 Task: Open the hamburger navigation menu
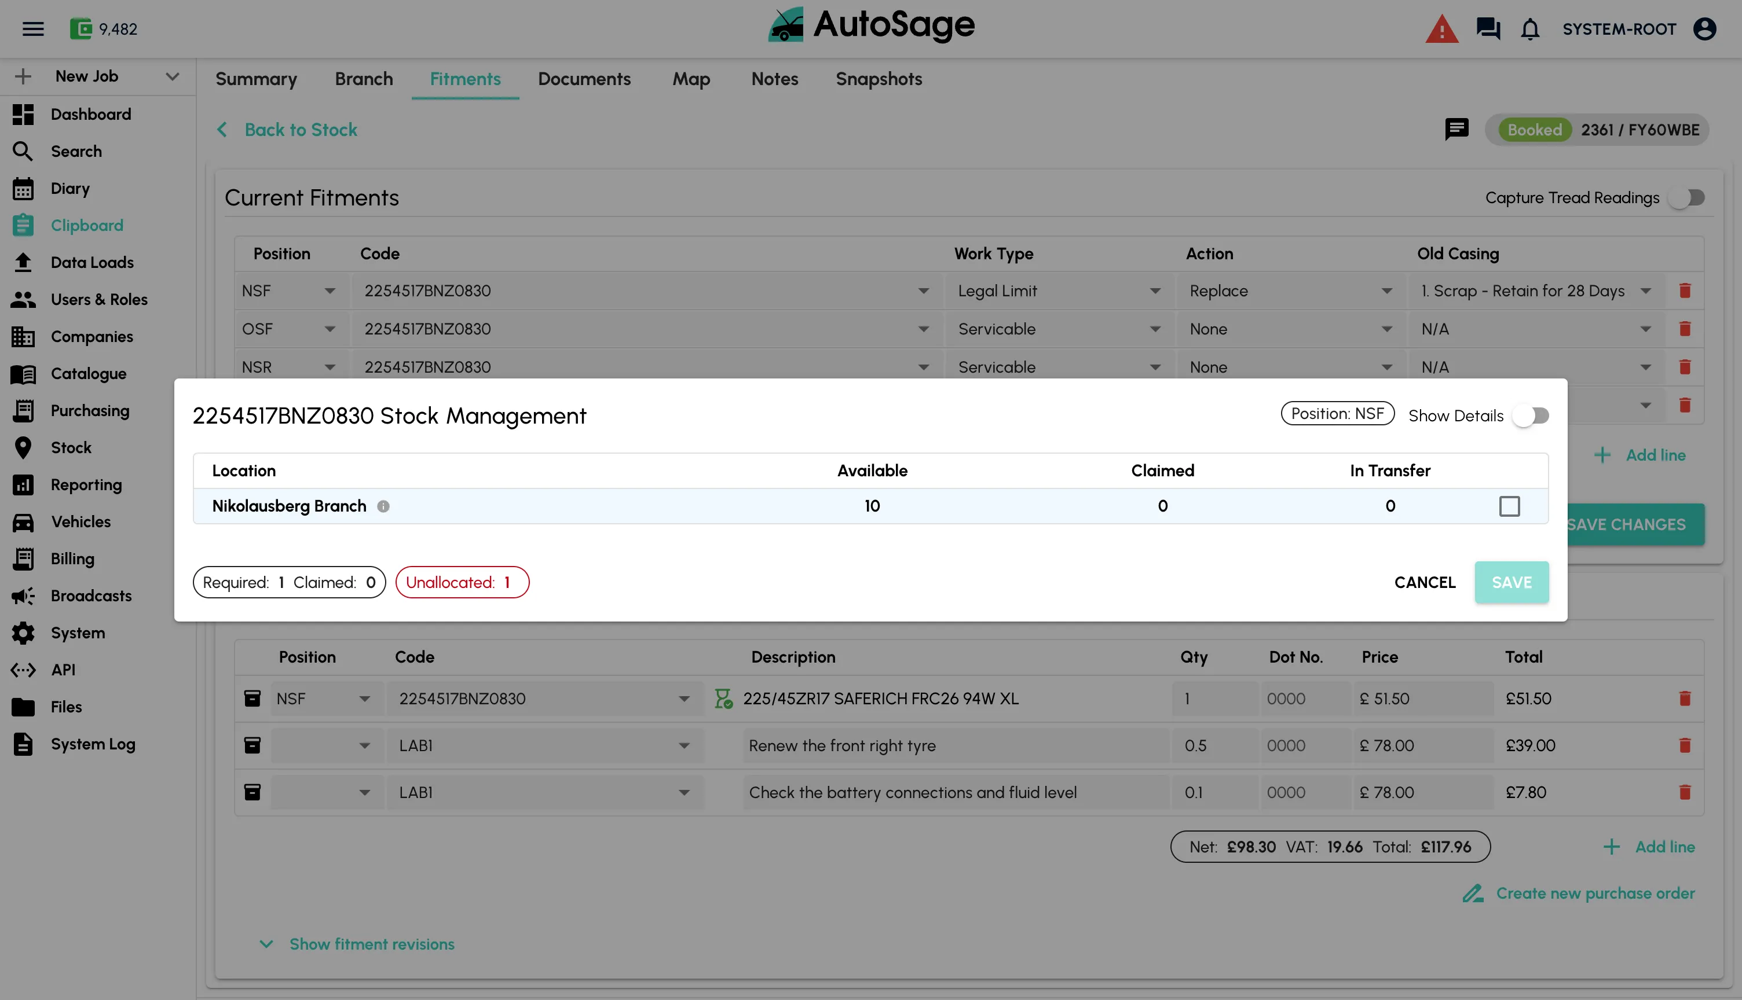point(33,29)
